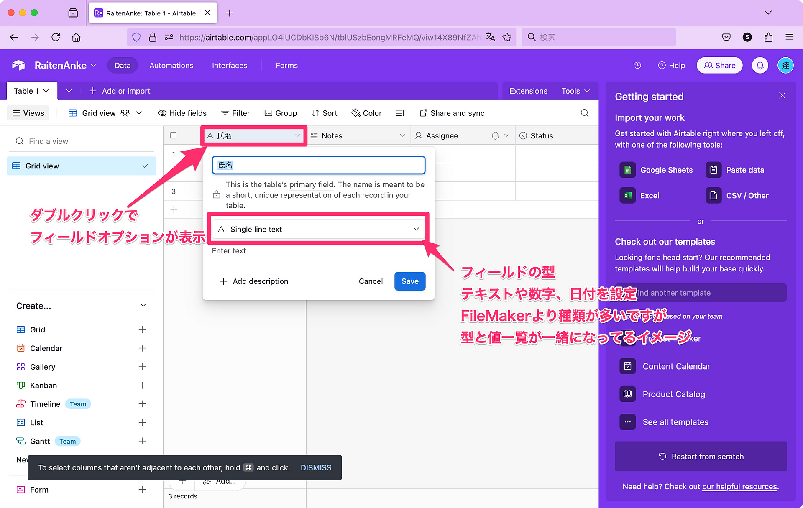Collapse the Create... section
This screenshot has width=803, height=508.
[143, 305]
